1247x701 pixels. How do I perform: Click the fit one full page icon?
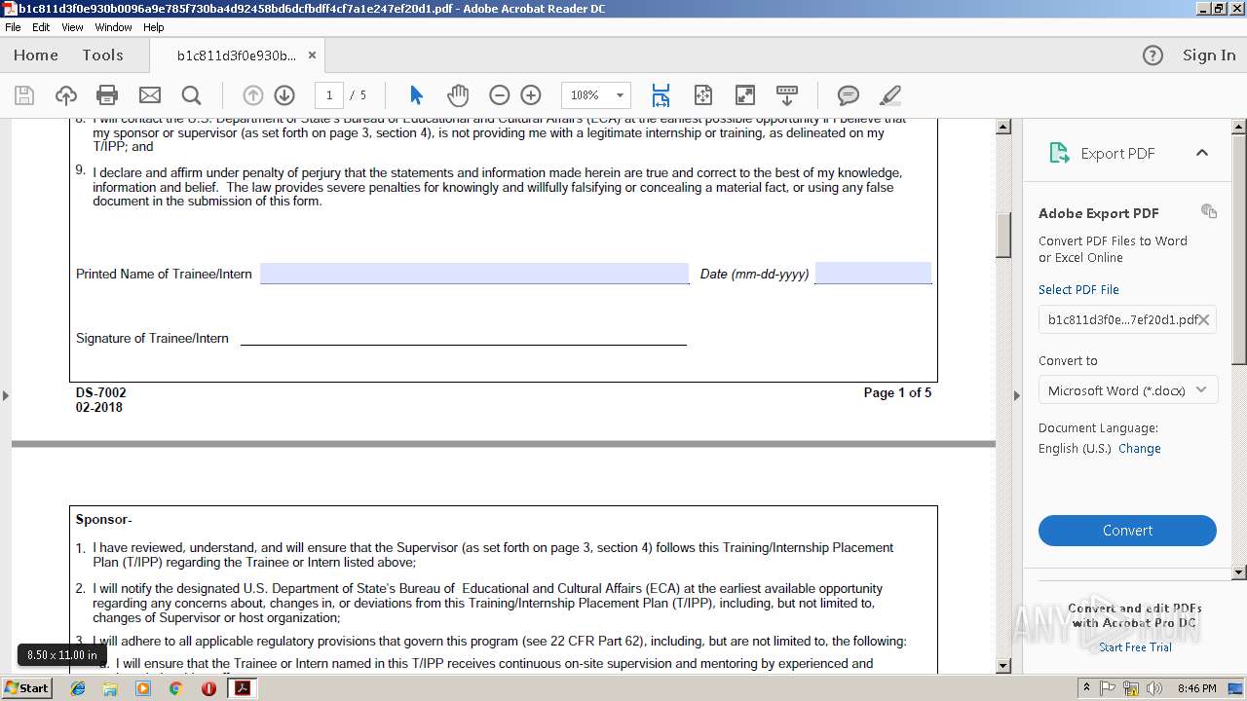point(703,95)
